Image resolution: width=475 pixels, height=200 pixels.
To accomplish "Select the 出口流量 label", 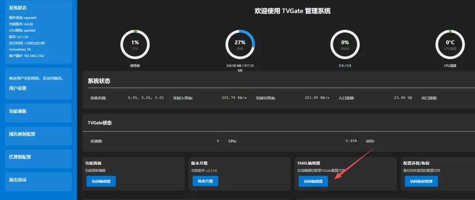I will coord(429,98).
